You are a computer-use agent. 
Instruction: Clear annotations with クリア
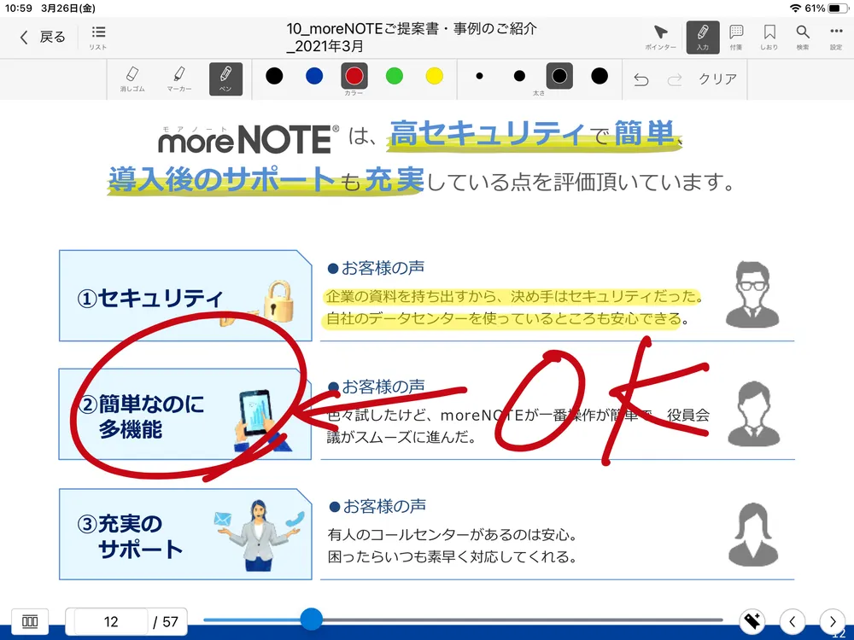717,79
